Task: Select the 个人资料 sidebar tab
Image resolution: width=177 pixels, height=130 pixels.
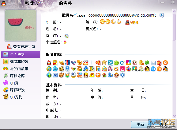Action: pos(21,55)
